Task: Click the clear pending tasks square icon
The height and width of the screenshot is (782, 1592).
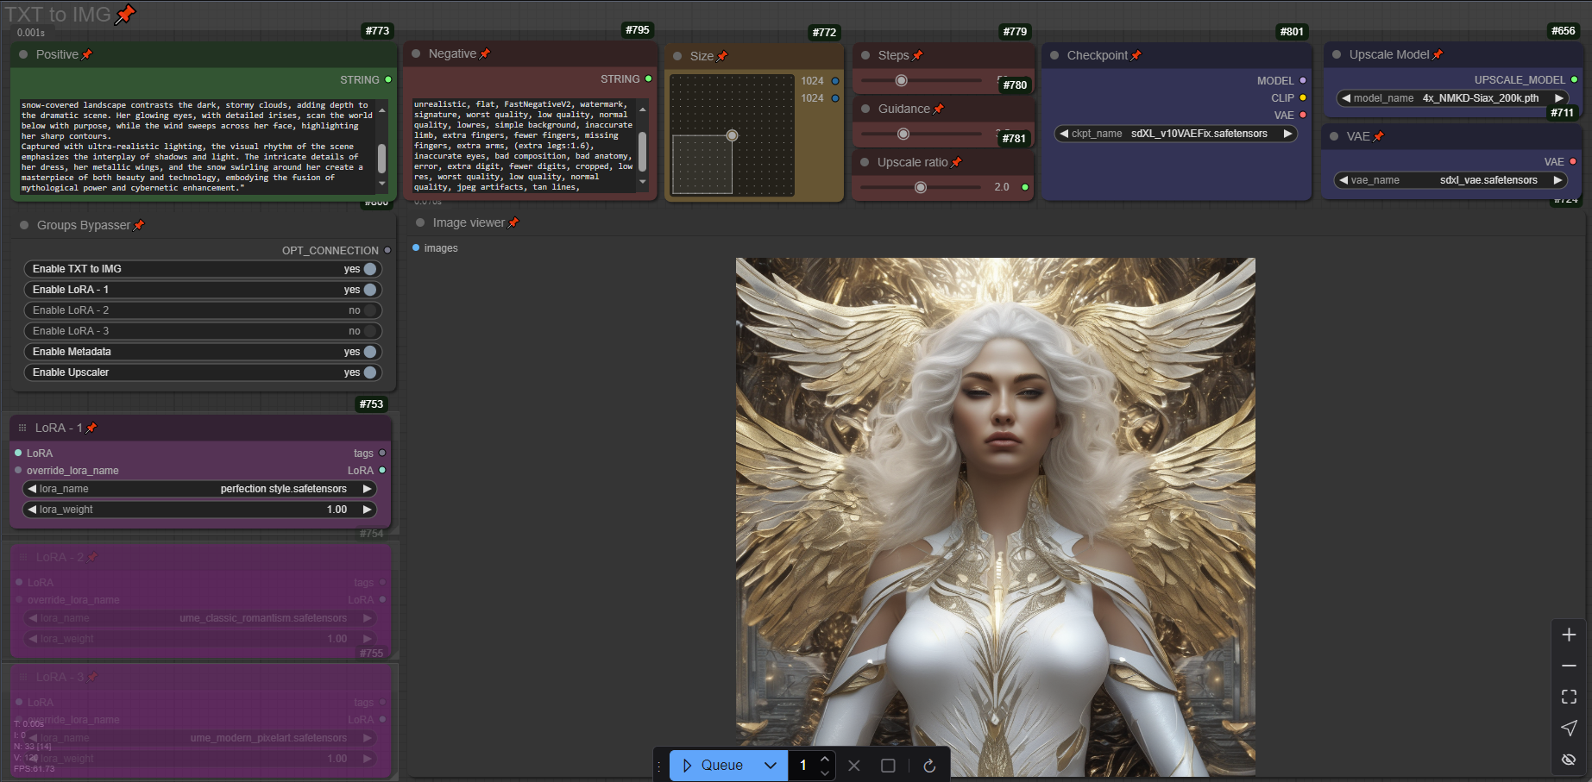Action: coord(888,766)
